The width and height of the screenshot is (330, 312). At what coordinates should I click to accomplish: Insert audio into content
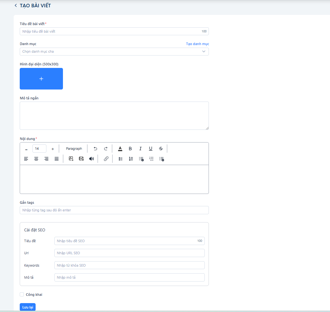pos(92,159)
